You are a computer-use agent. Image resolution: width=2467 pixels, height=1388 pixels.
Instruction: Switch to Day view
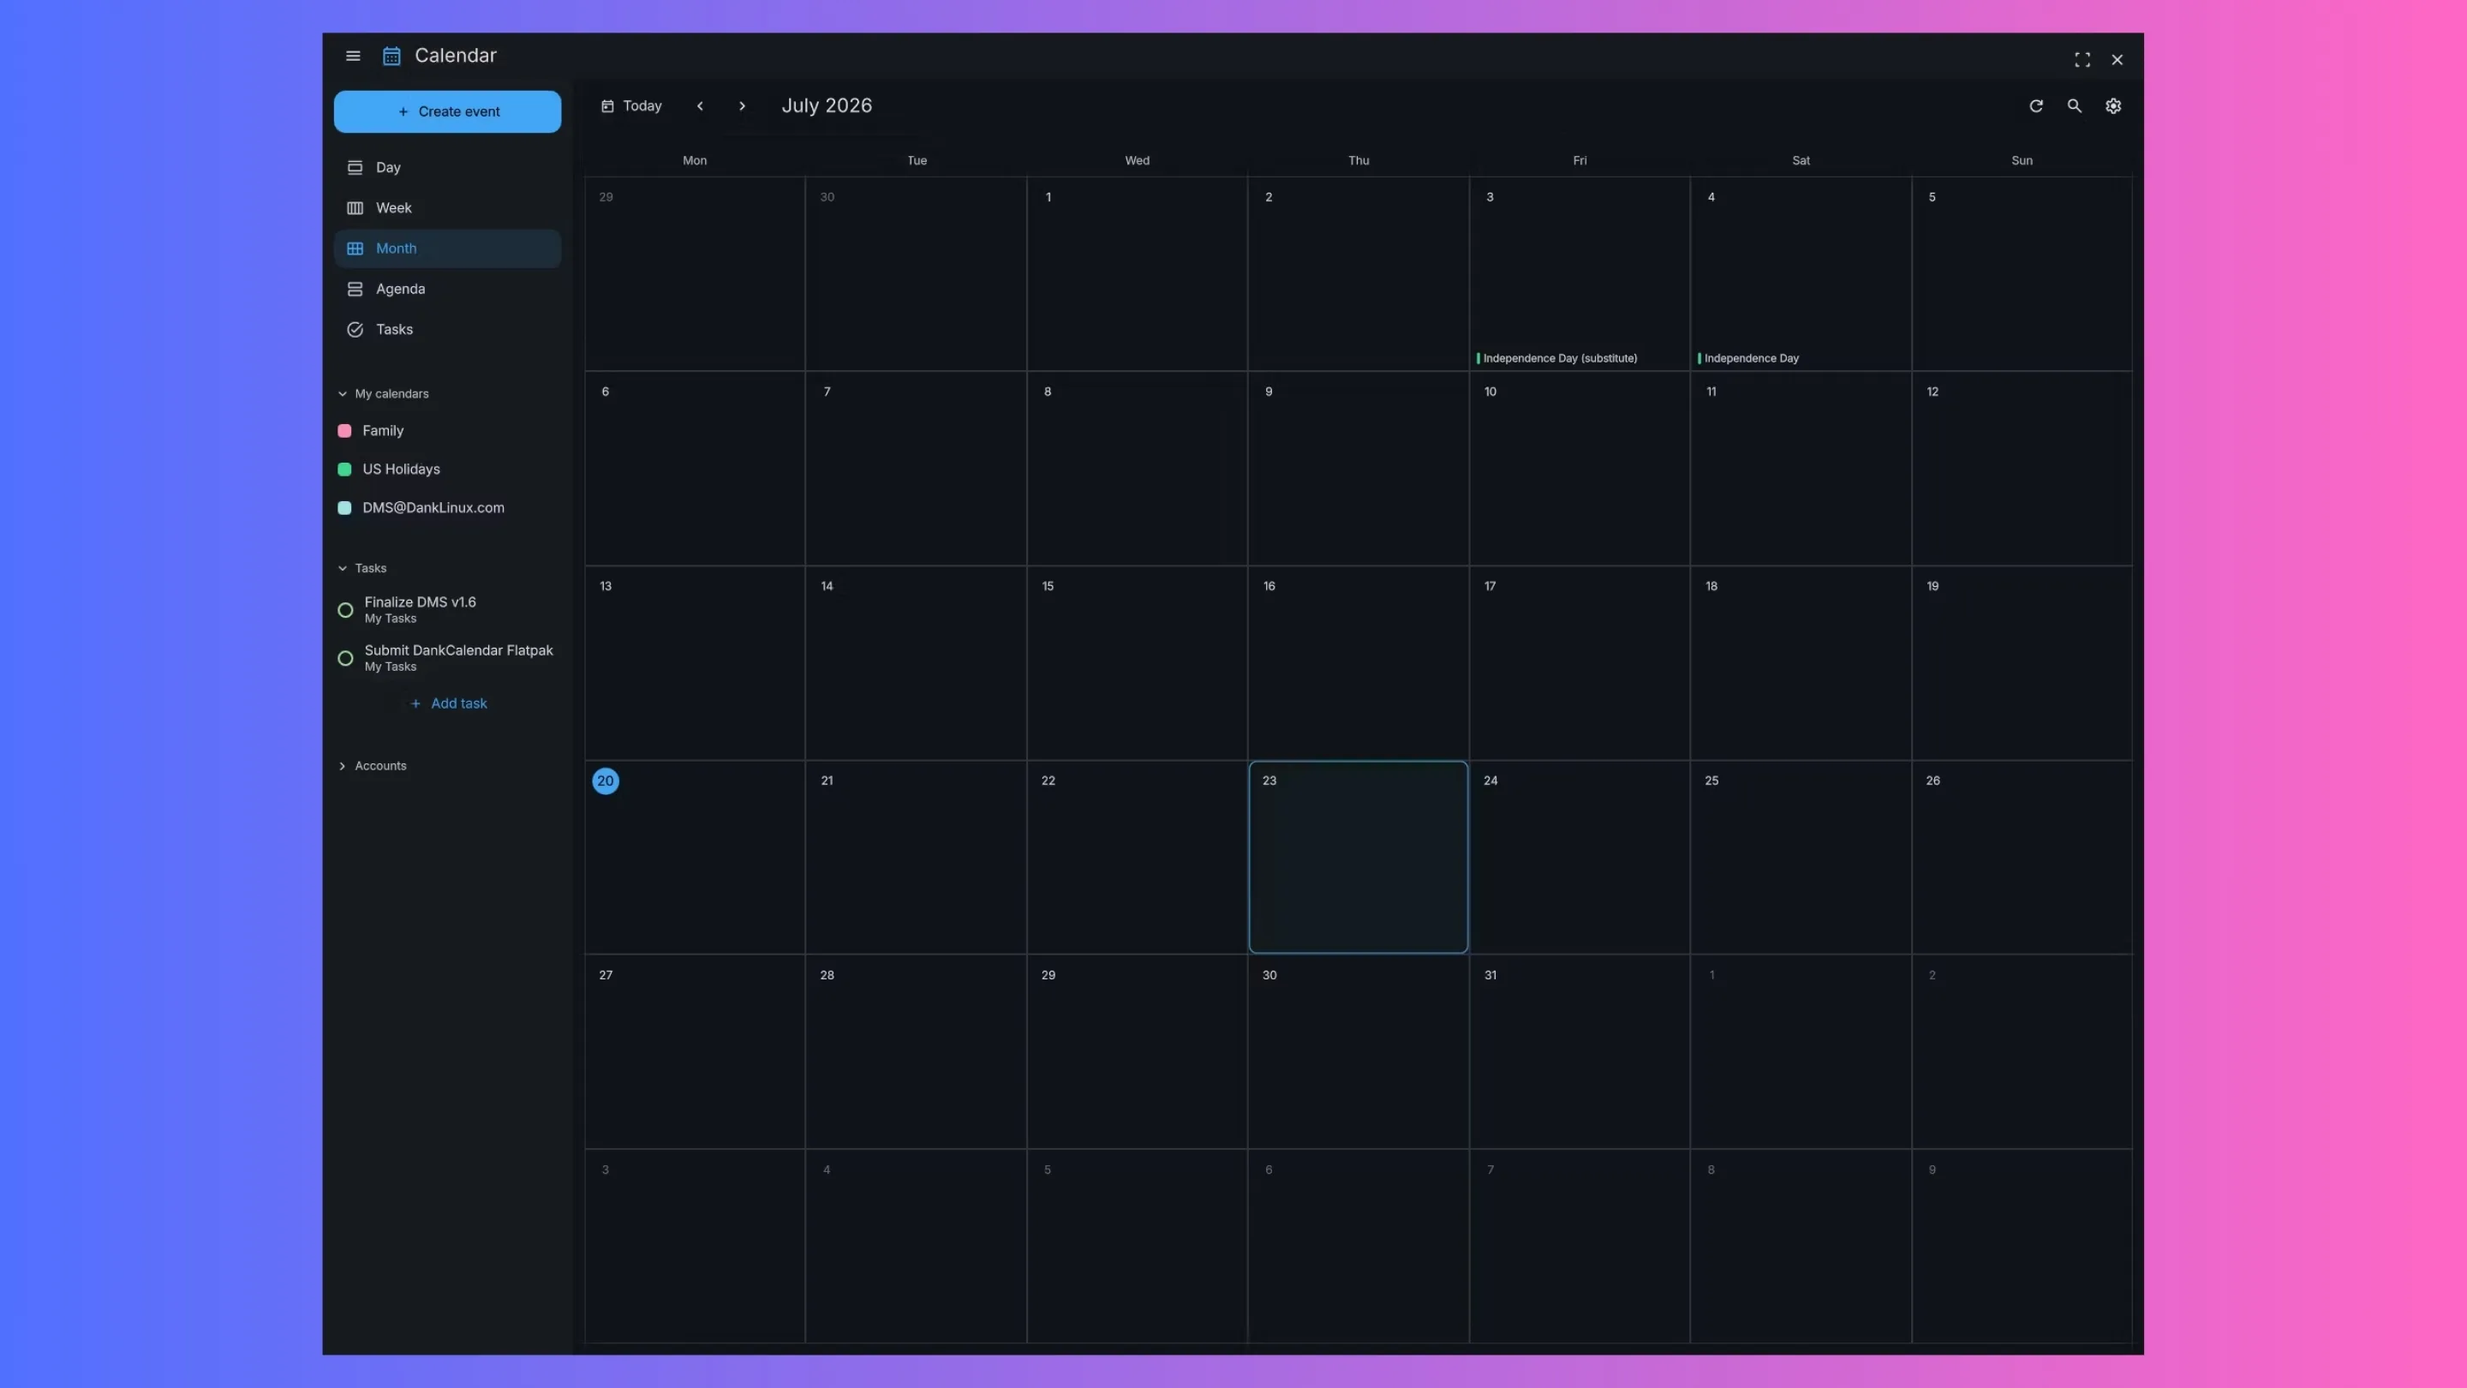[447, 168]
